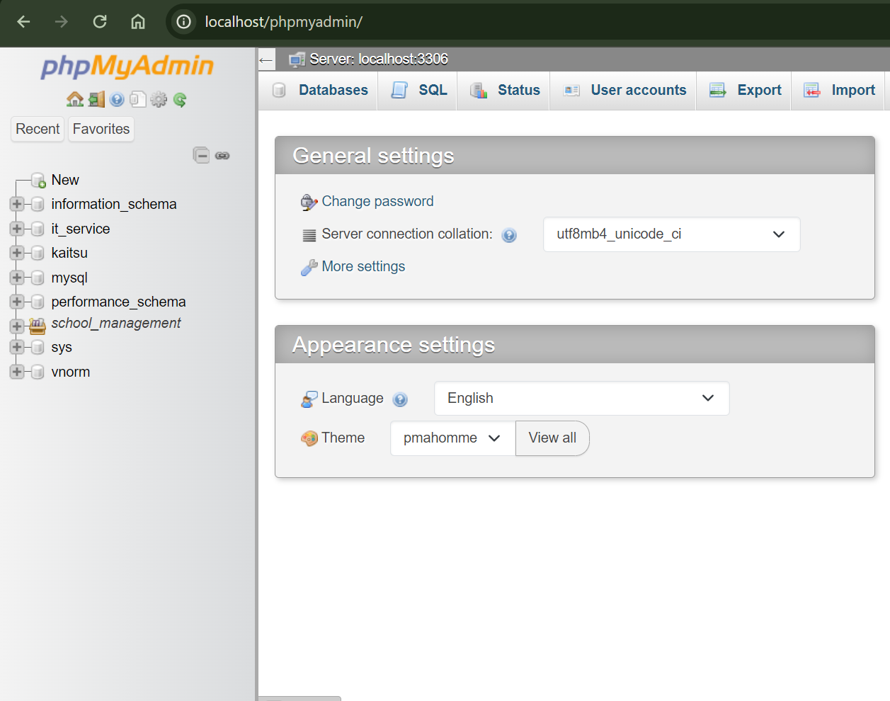Click the help icon next to Language

(400, 399)
